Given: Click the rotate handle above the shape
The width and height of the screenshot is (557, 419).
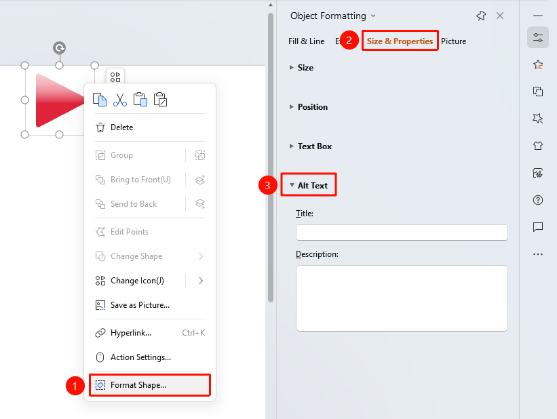Looking at the screenshot, I should [59, 47].
